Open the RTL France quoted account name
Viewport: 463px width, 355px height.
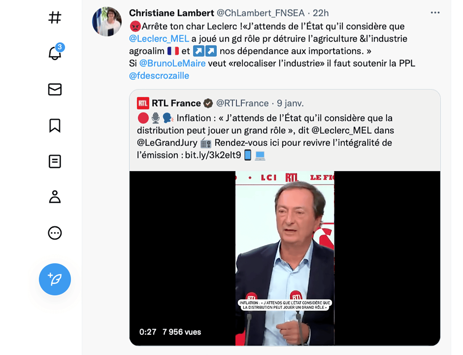(x=176, y=103)
